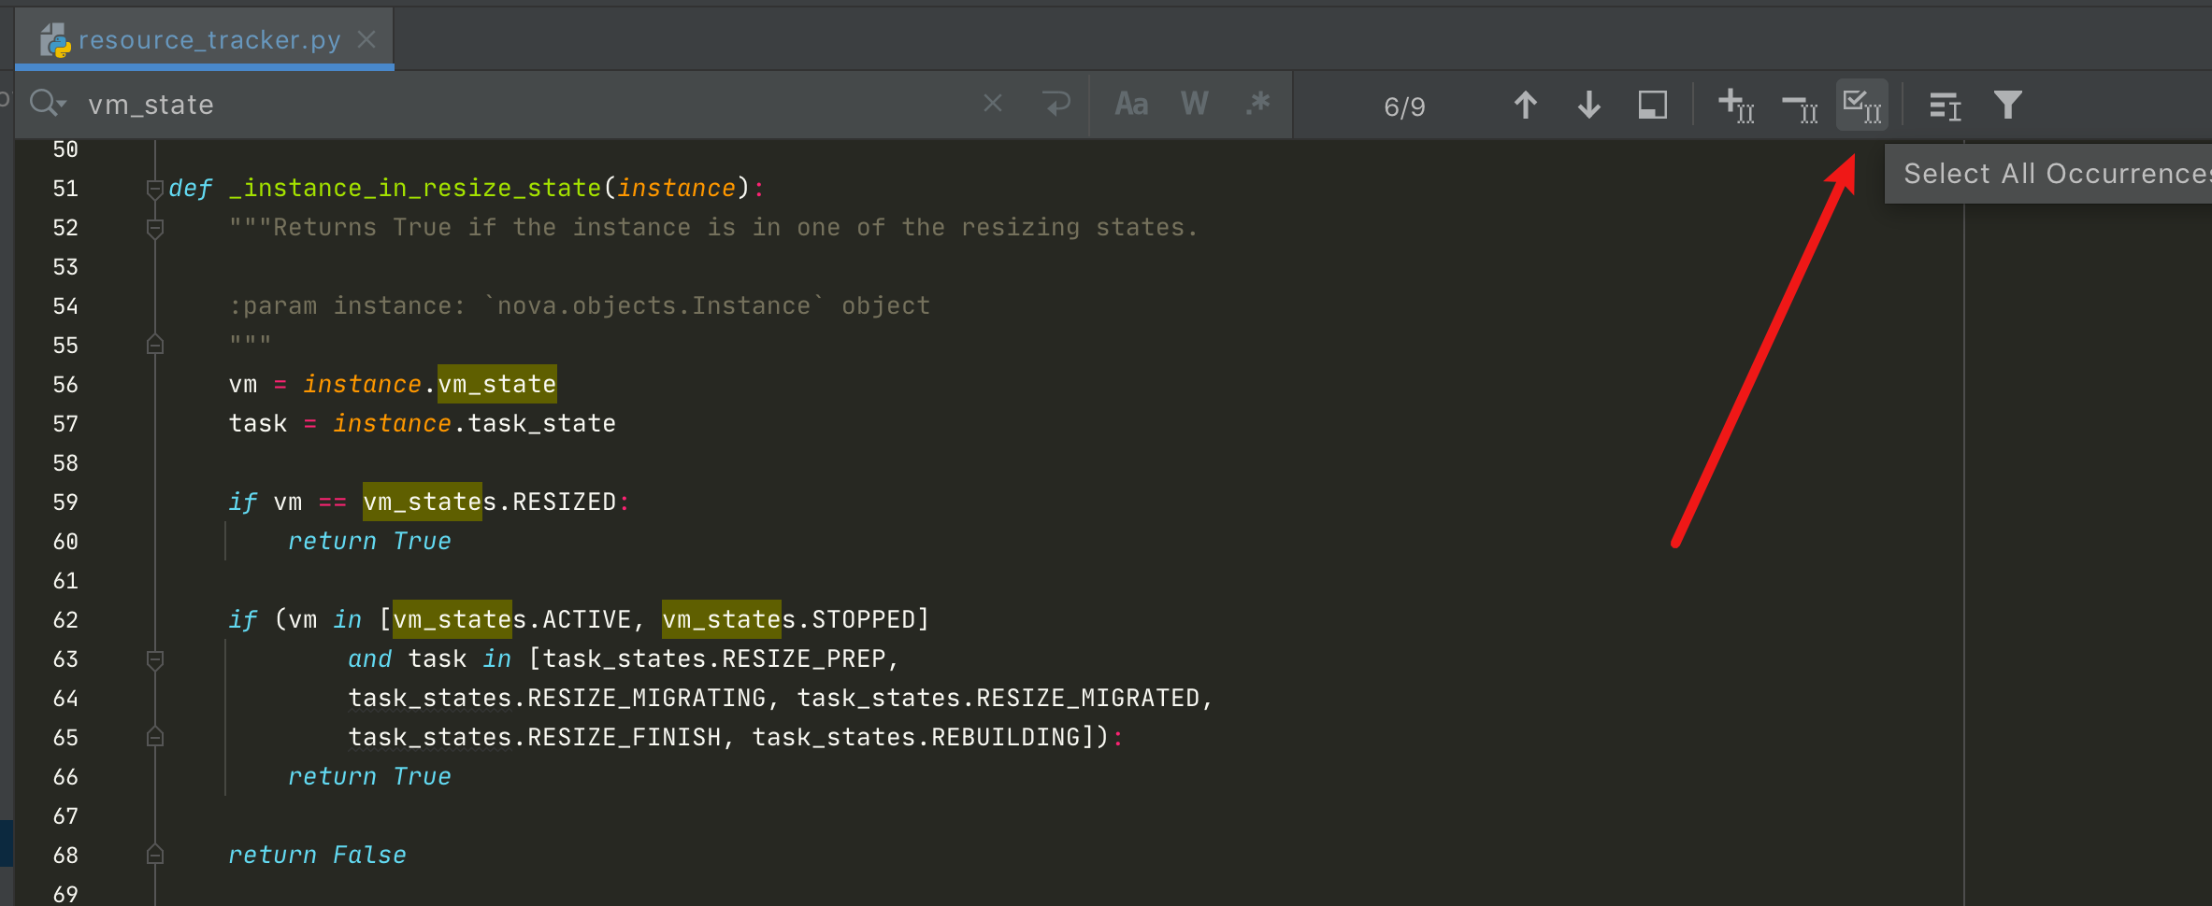The width and height of the screenshot is (2212, 906).
Task: Clear the vm_state search text
Action: (993, 104)
